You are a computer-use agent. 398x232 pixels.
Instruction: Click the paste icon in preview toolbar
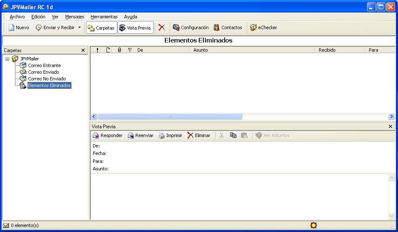[244, 135]
